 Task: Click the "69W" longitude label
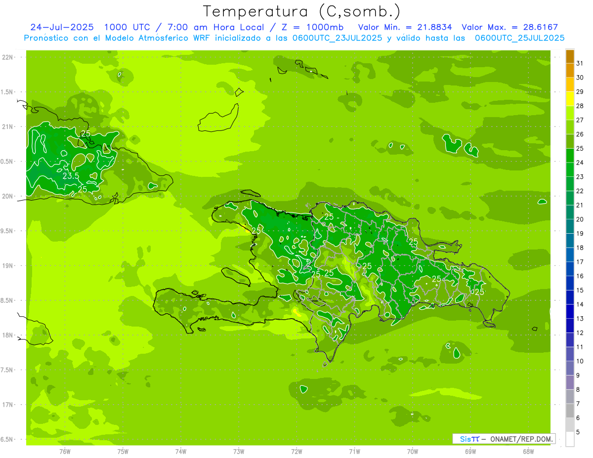pyautogui.click(x=470, y=451)
